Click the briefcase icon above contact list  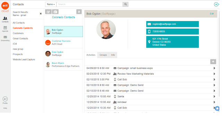tap(55, 12)
